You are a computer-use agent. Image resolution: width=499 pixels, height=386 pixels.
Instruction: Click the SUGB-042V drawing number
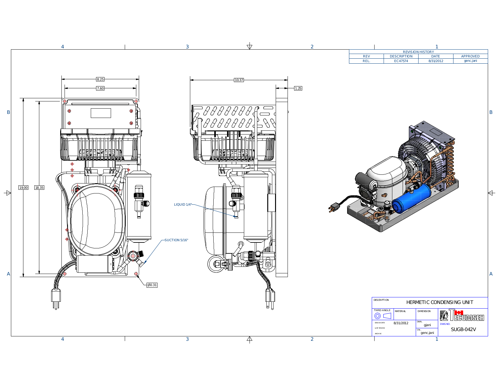point(463,329)
